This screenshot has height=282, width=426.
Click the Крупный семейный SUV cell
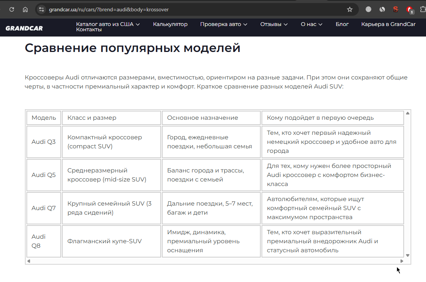(111, 208)
